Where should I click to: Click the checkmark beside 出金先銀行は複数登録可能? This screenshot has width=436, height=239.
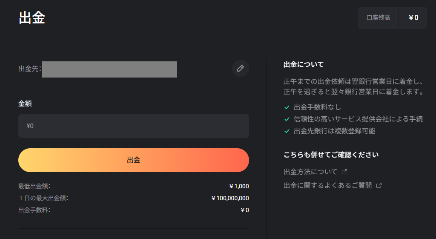(x=287, y=131)
